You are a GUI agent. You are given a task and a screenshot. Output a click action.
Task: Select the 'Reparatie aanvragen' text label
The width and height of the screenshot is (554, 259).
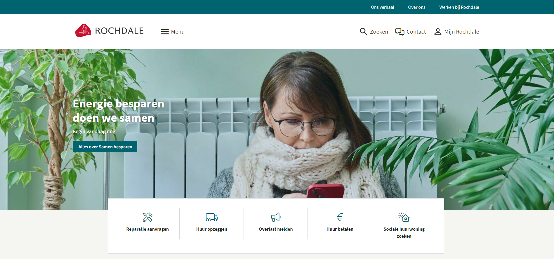pyautogui.click(x=147, y=229)
